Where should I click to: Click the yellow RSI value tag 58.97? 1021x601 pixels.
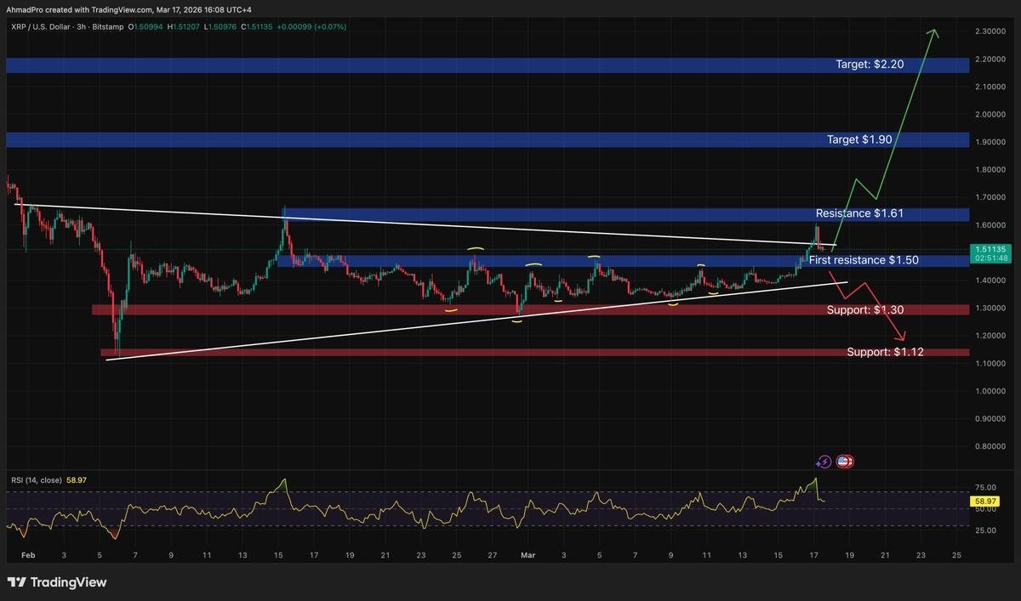(x=985, y=502)
